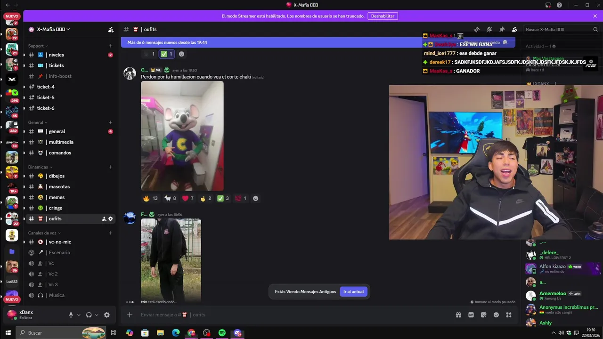Image resolution: width=603 pixels, height=339 pixels.
Task: Click invite people icon beside server name
Action: coord(111,29)
